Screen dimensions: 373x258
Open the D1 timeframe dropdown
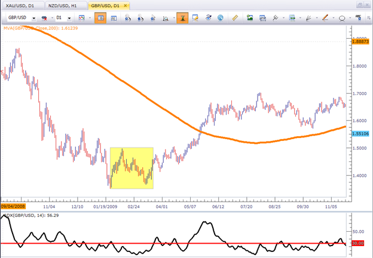pyautogui.click(x=69, y=18)
